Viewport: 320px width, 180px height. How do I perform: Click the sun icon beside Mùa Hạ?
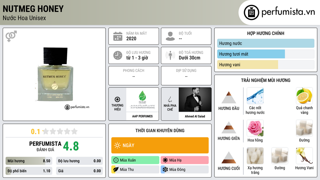pos(165,160)
